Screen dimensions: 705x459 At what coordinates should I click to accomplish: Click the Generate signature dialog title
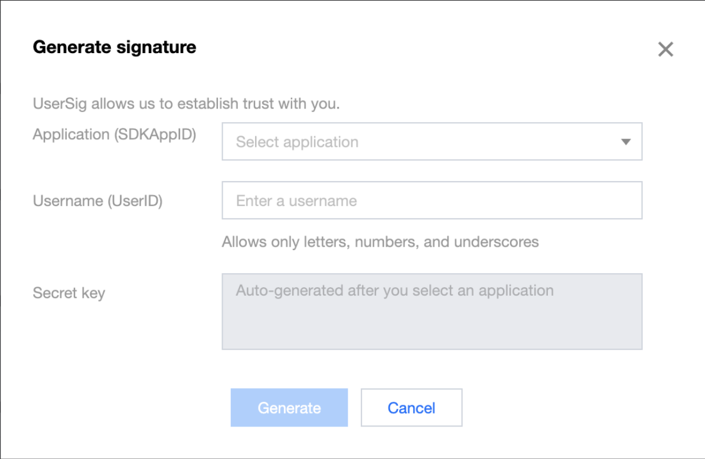(x=114, y=47)
